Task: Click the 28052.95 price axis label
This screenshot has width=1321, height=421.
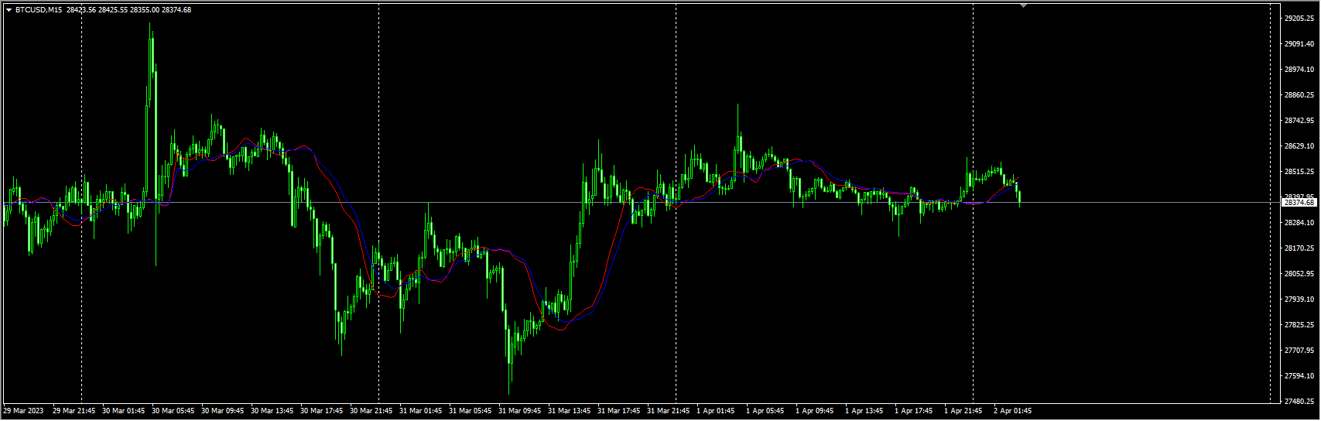Action: pyautogui.click(x=1299, y=274)
